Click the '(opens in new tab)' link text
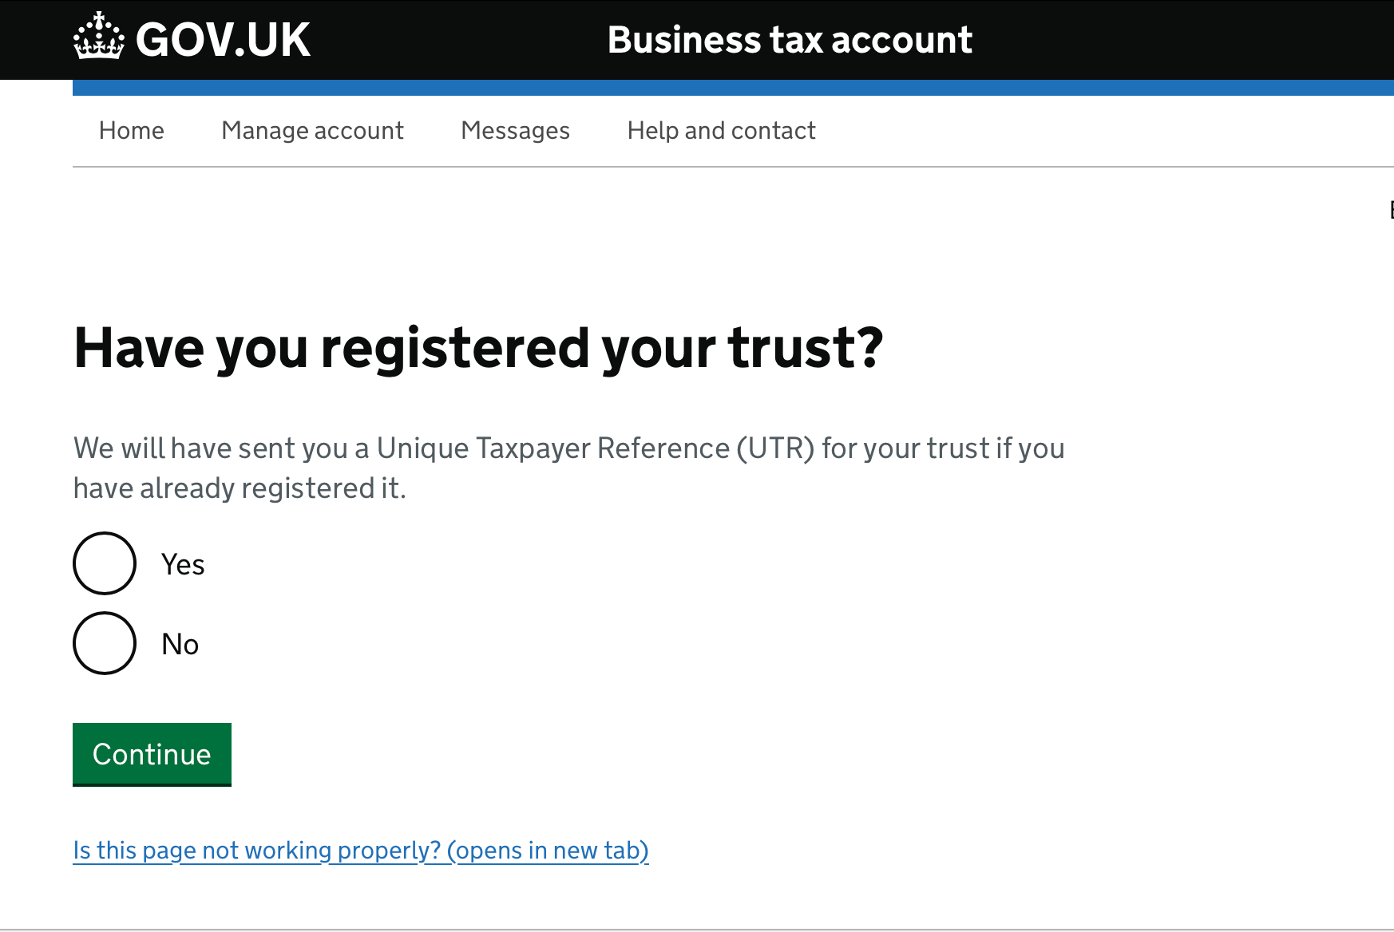This screenshot has height=932, width=1394. click(x=548, y=851)
